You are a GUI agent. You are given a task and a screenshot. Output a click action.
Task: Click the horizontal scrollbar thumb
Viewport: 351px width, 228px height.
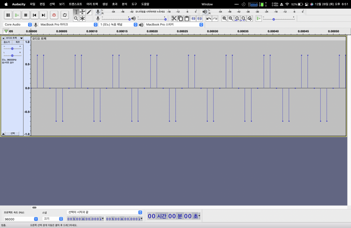click(34, 207)
